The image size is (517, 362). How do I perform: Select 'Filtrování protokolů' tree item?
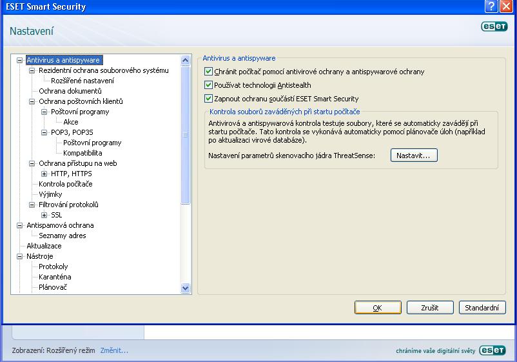click(x=68, y=205)
